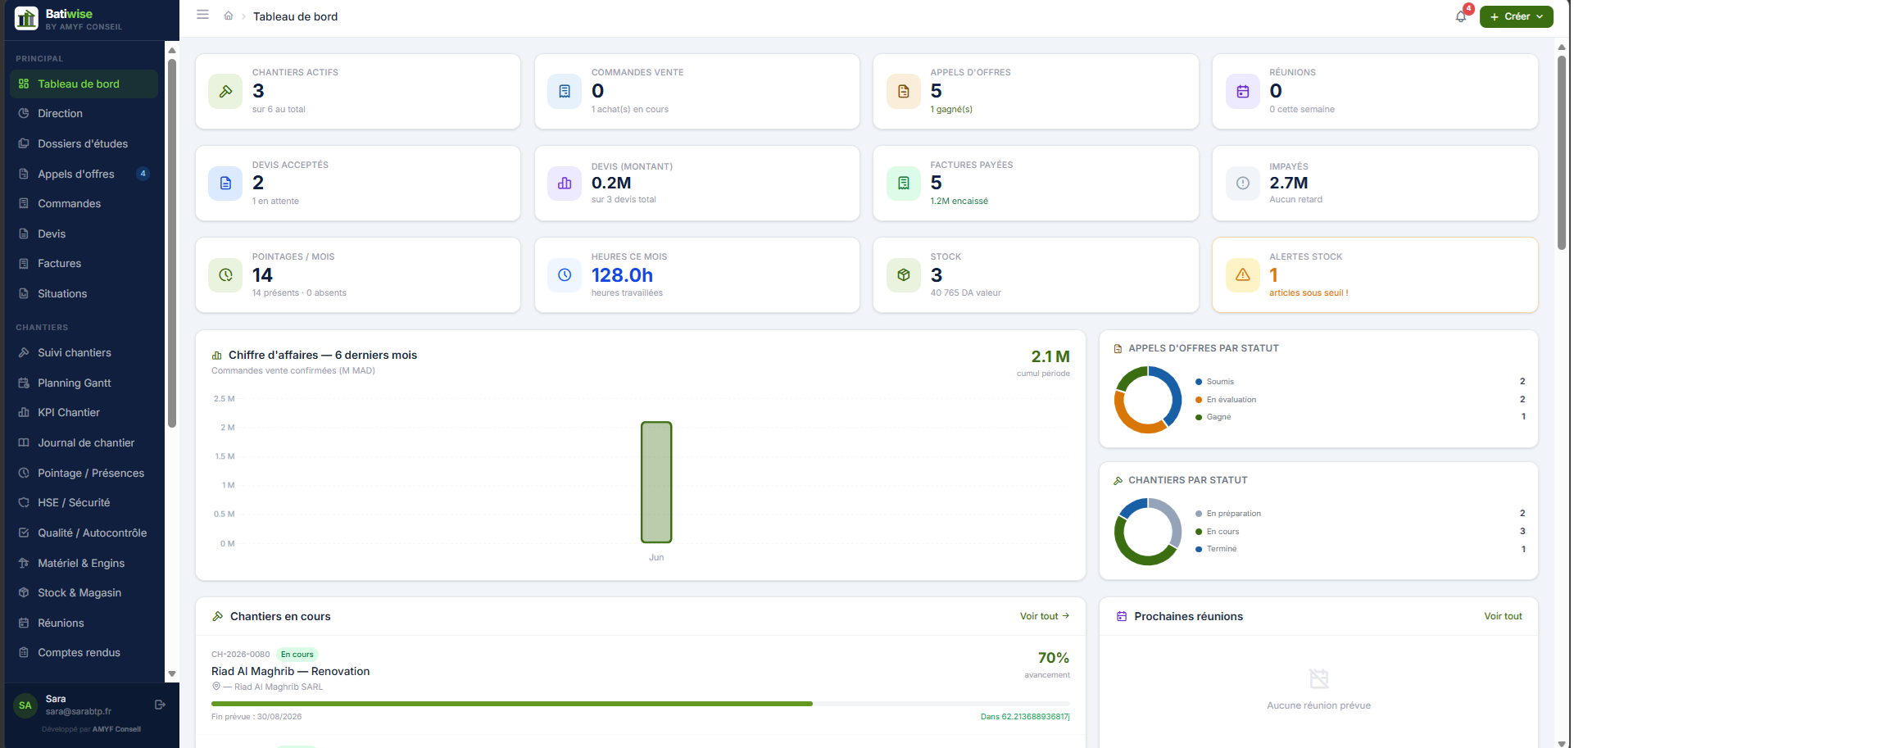Click the sidebar scroll down arrow
Screen dimensions: 1896x748
[172, 673]
